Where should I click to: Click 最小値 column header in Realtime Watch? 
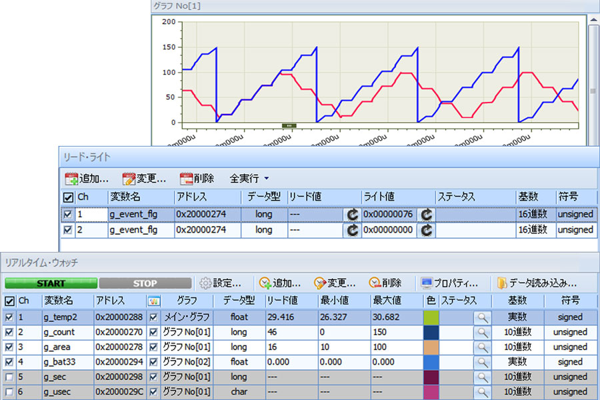tap(344, 301)
